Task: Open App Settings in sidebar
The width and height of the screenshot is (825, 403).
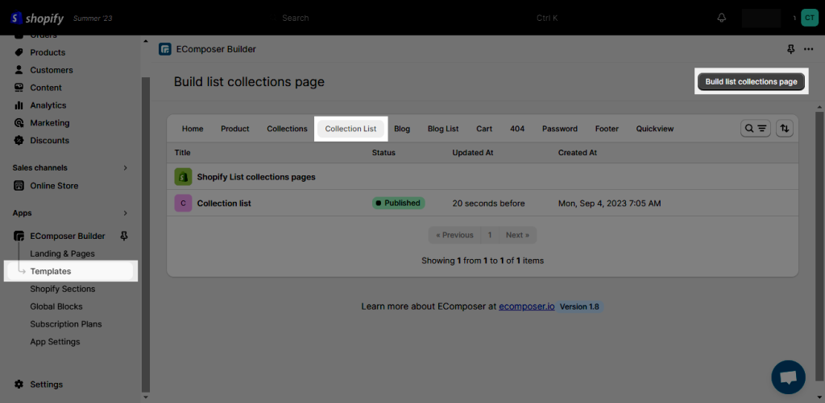Action: [x=56, y=342]
